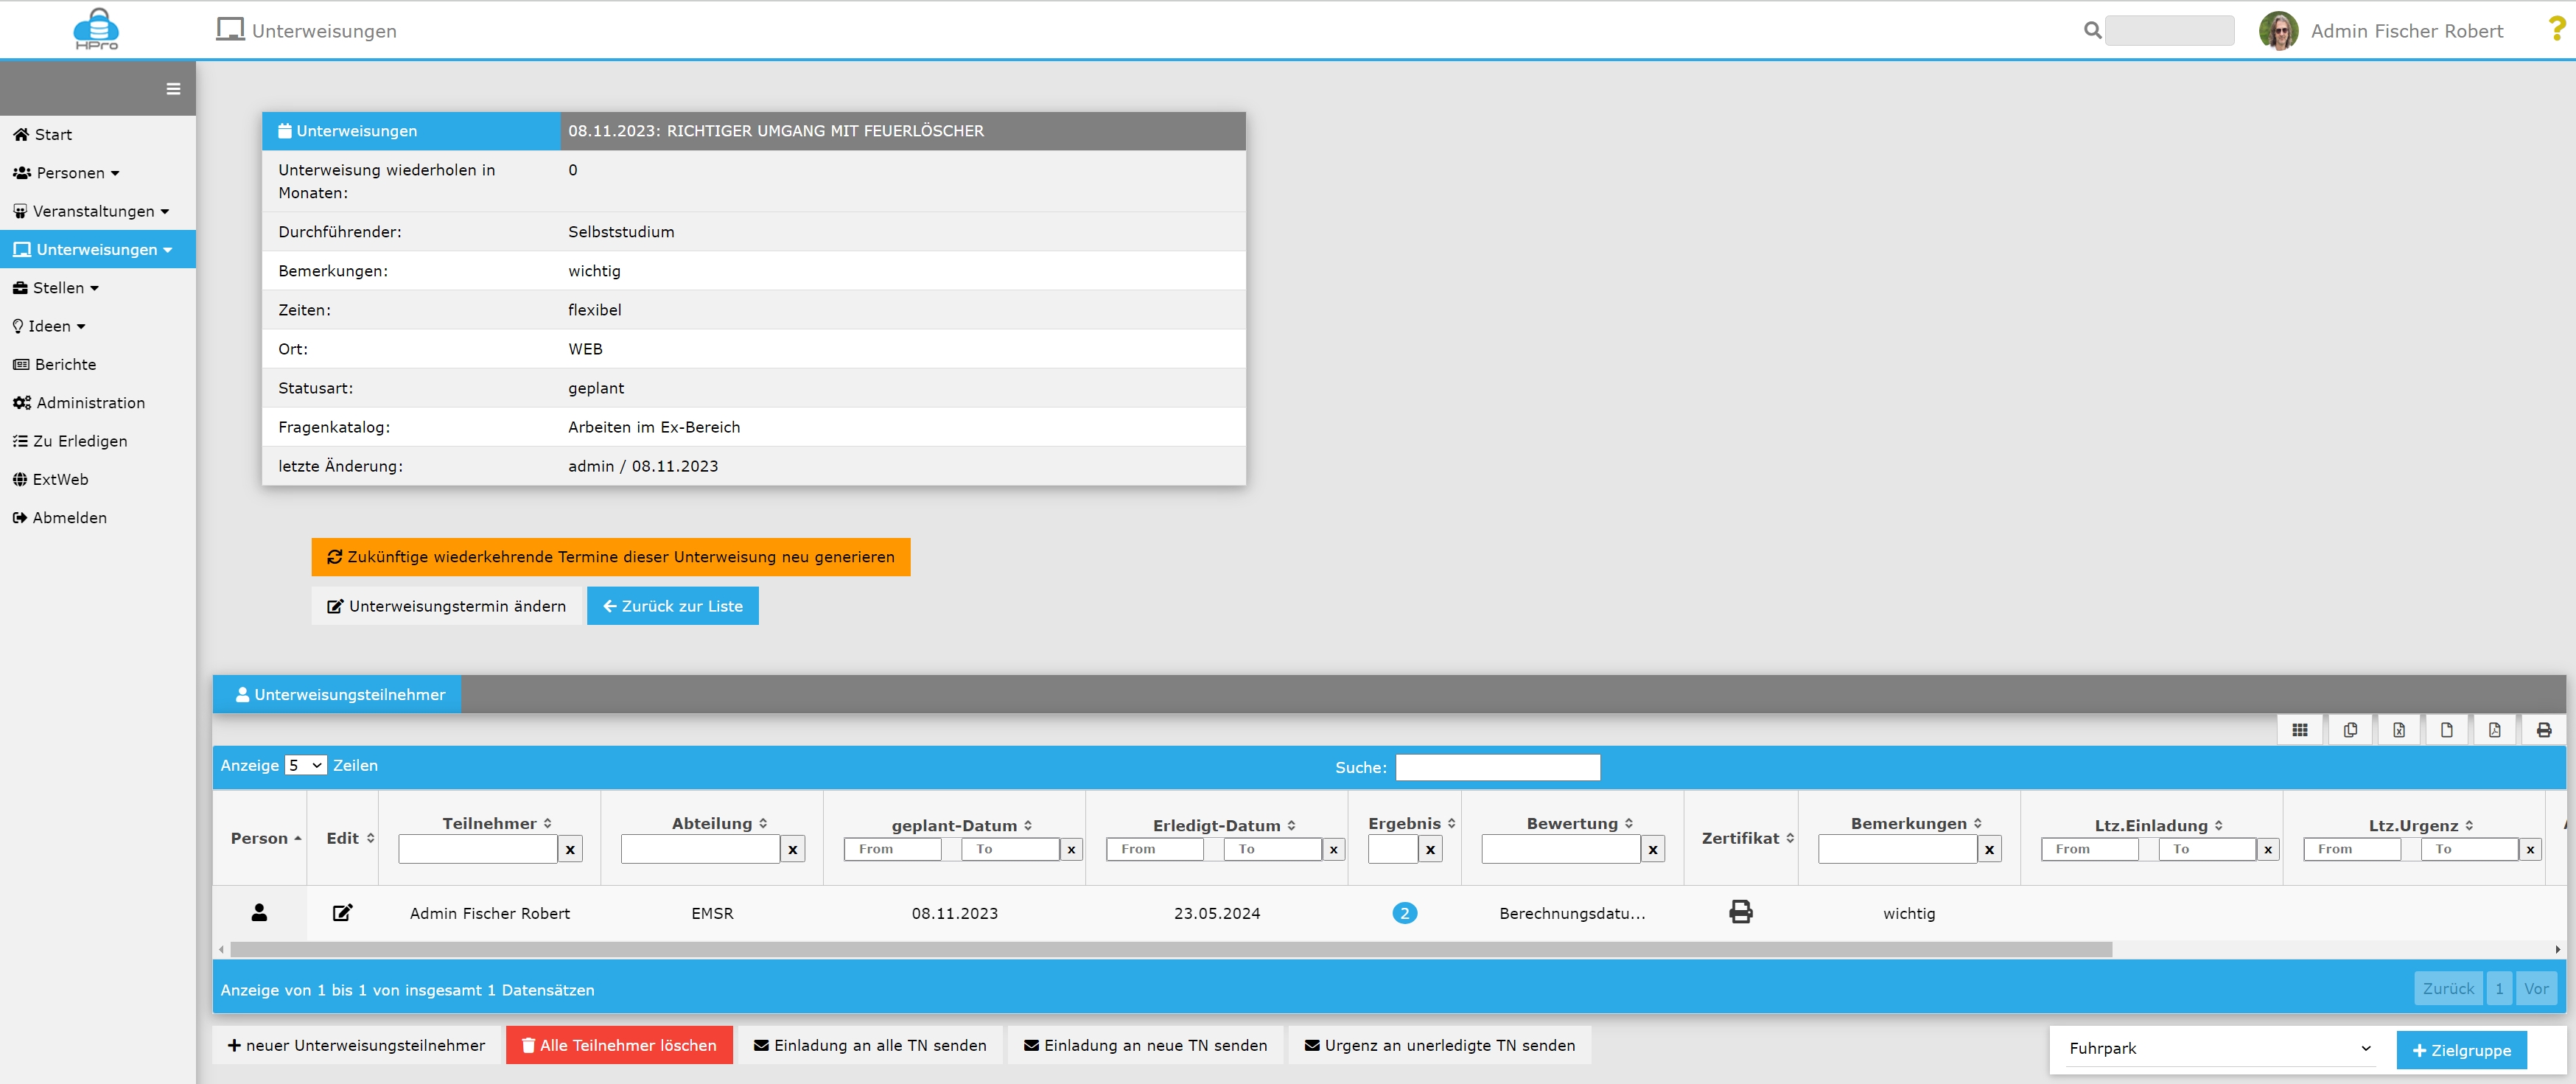This screenshot has width=2576, height=1084.
Task: Export table as PDF icon
Action: 2494,730
